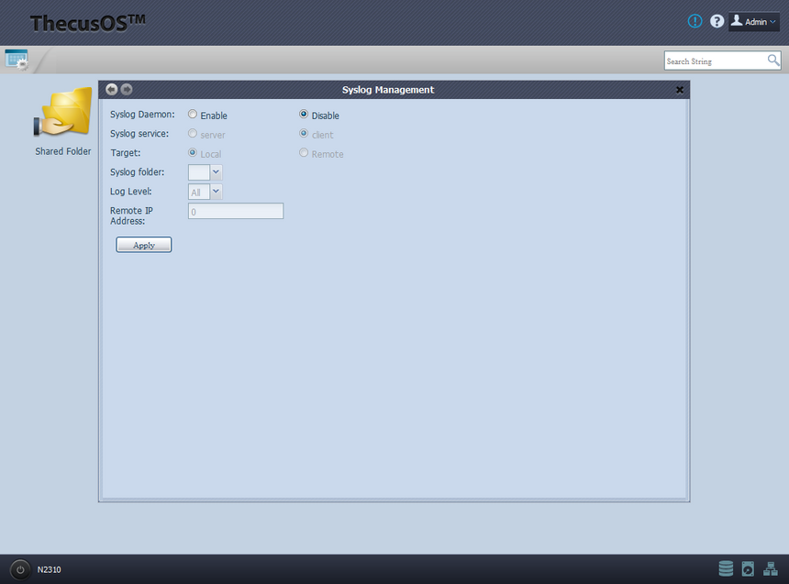Click the search magnifier icon

pos(773,61)
